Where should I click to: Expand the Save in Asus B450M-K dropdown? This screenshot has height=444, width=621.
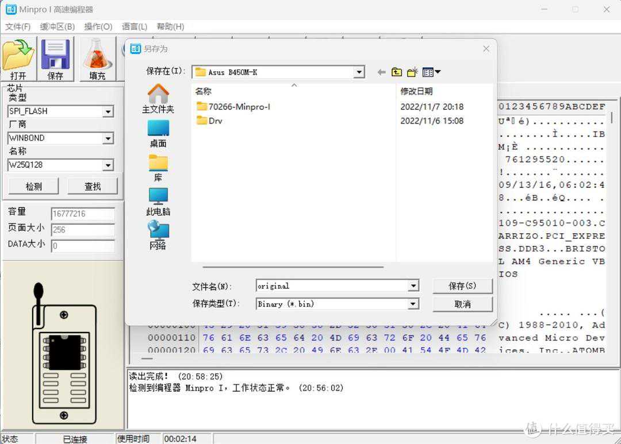(359, 72)
